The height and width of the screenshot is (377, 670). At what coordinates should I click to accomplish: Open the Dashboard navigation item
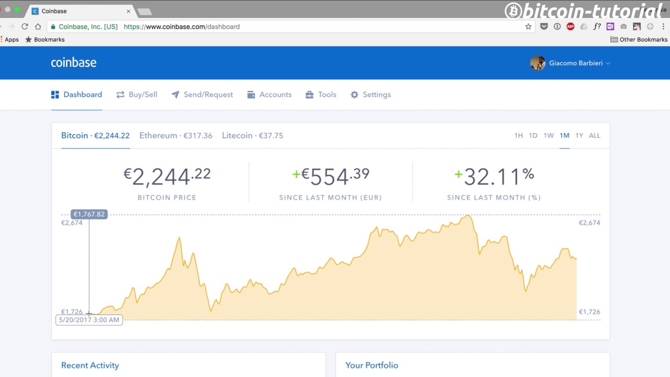tap(76, 95)
